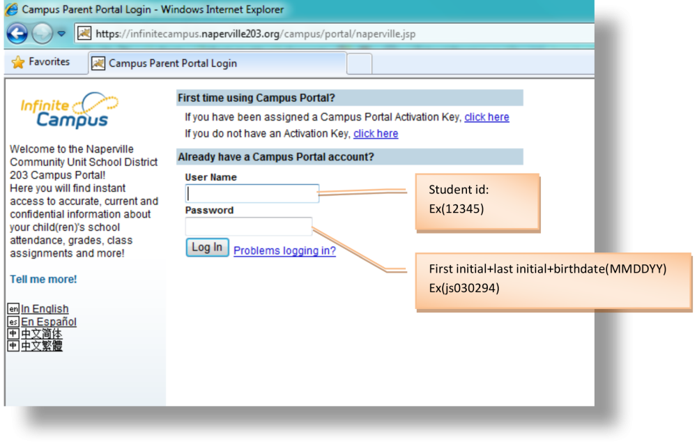Click the 'Tell me more!' link
This screenshot has width=697, height=445.
point(43,279)
